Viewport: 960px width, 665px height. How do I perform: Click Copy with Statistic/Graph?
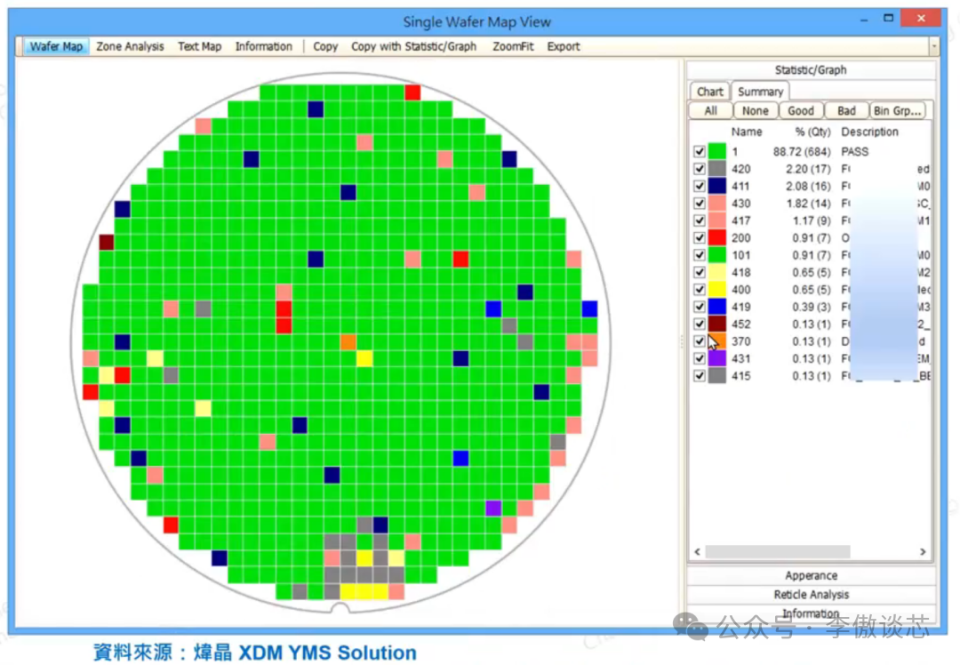pyautogui.click(x=414, y=46)
